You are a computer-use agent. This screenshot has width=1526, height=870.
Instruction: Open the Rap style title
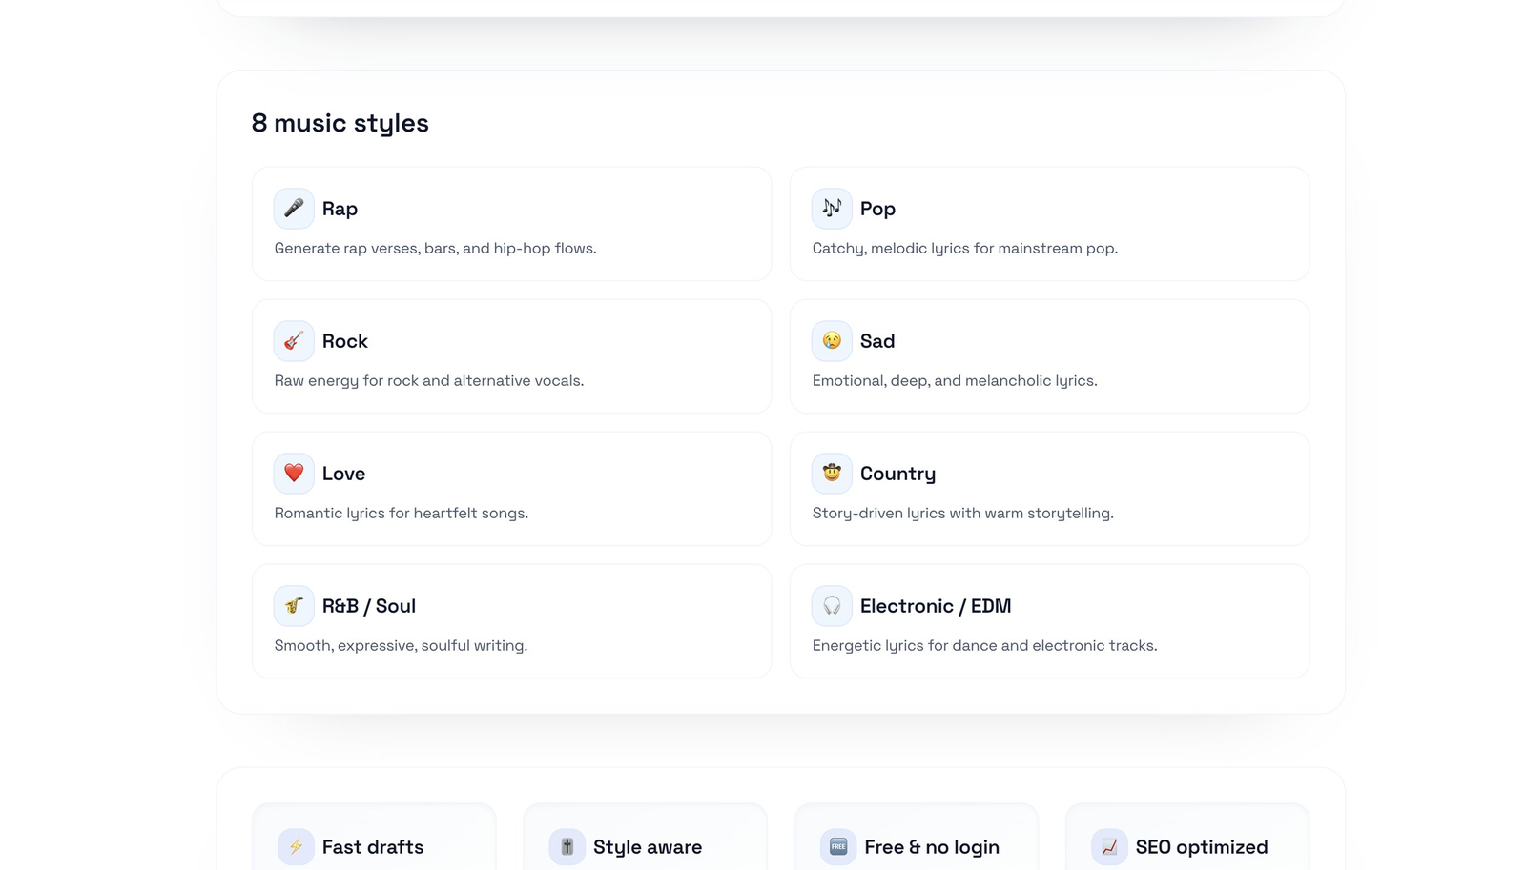click(340, 209)
